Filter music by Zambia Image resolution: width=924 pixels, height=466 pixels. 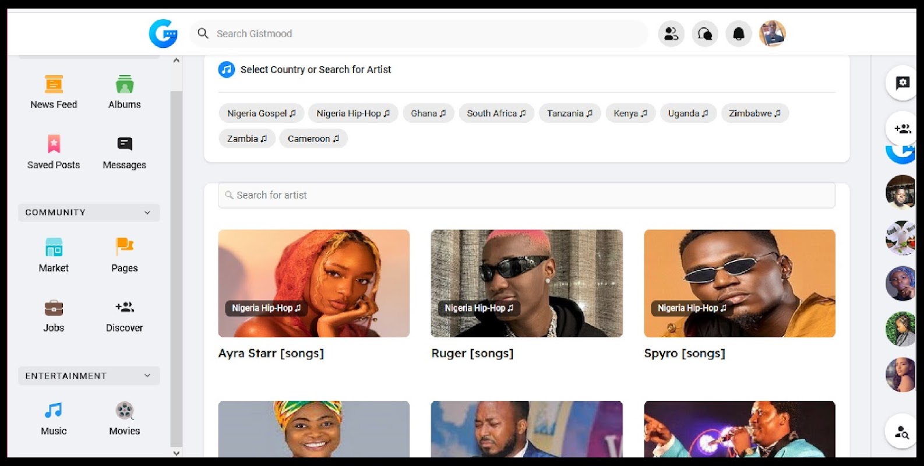click(247, 139)
